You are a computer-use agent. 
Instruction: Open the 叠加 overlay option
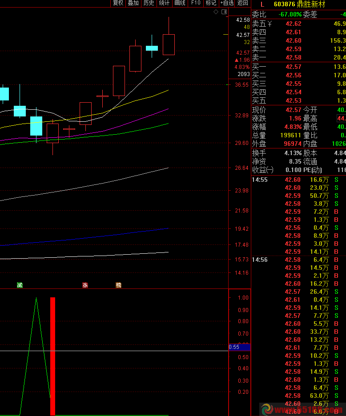(133, 3)
